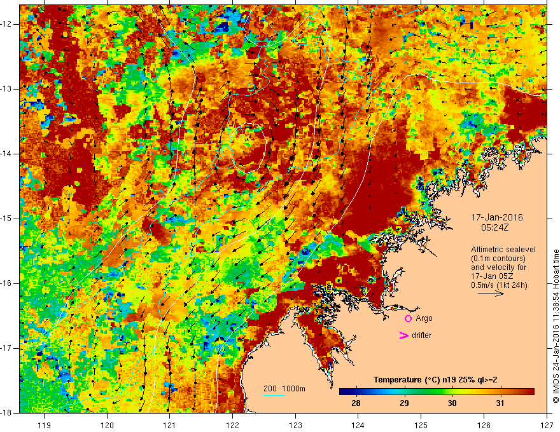Viewport: 560px width, 432px height.
Task: Click the longitude axis label '124'
Action: (x=358, y=425)
